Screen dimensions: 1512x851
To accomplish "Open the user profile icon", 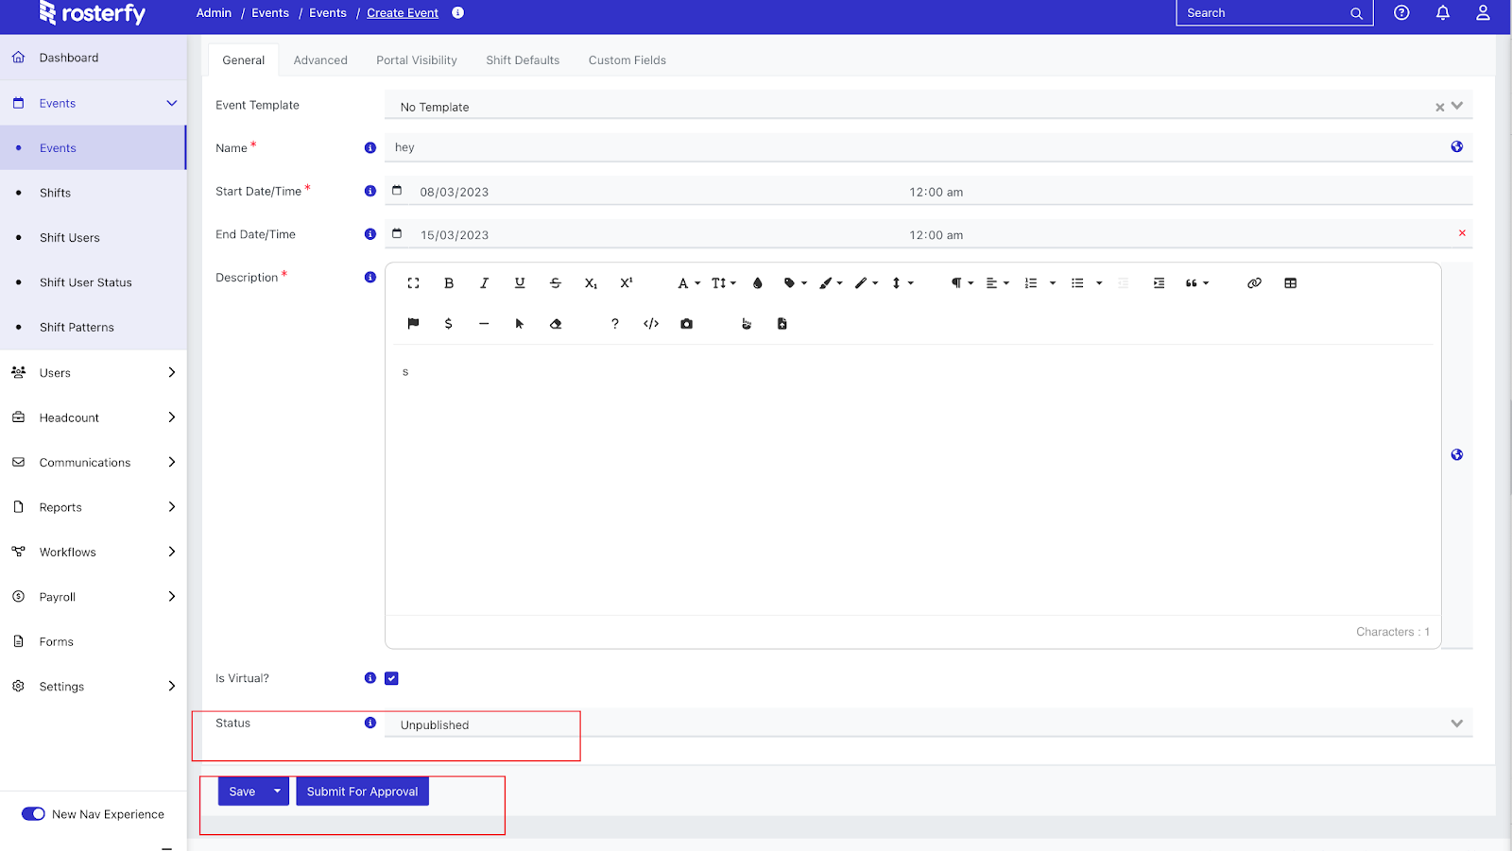I will coord(1483,13).
